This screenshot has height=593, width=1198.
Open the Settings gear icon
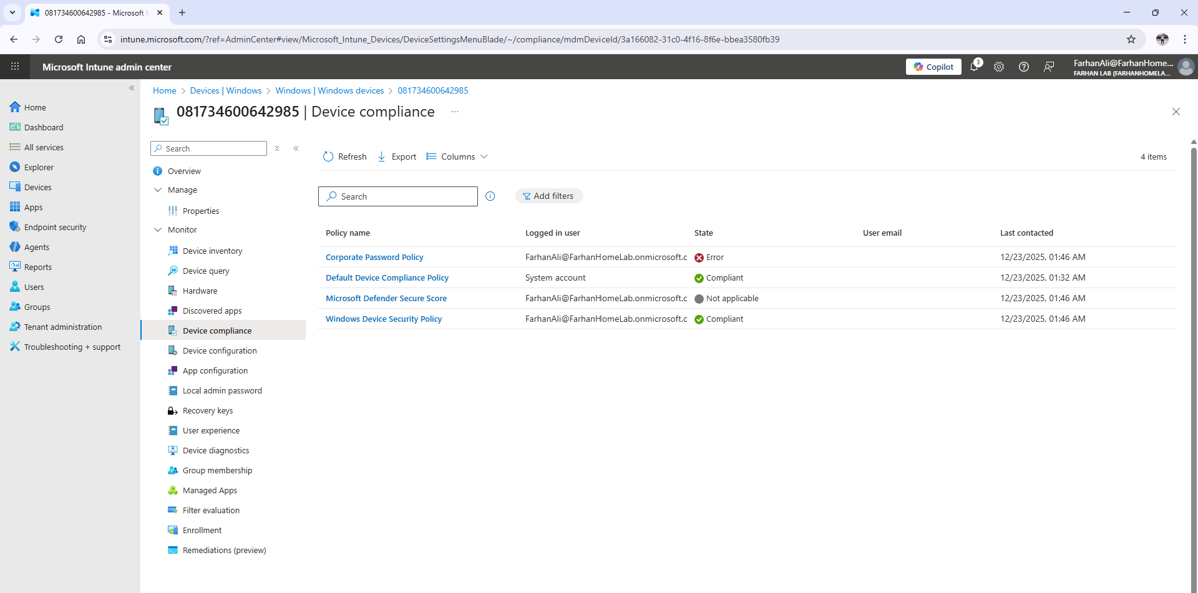click(999, 67)
